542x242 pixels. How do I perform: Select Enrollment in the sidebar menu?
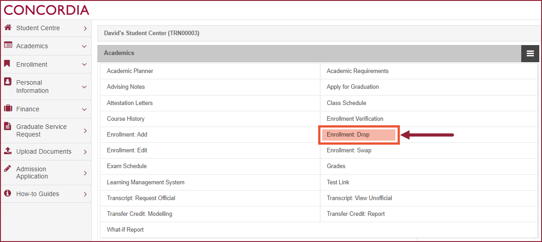pyautogui.click(x=32, y=64)
